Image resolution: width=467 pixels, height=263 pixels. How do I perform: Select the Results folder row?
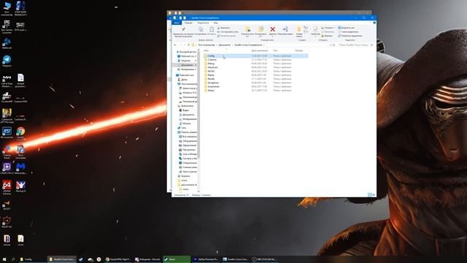click(x=255, y=79)
